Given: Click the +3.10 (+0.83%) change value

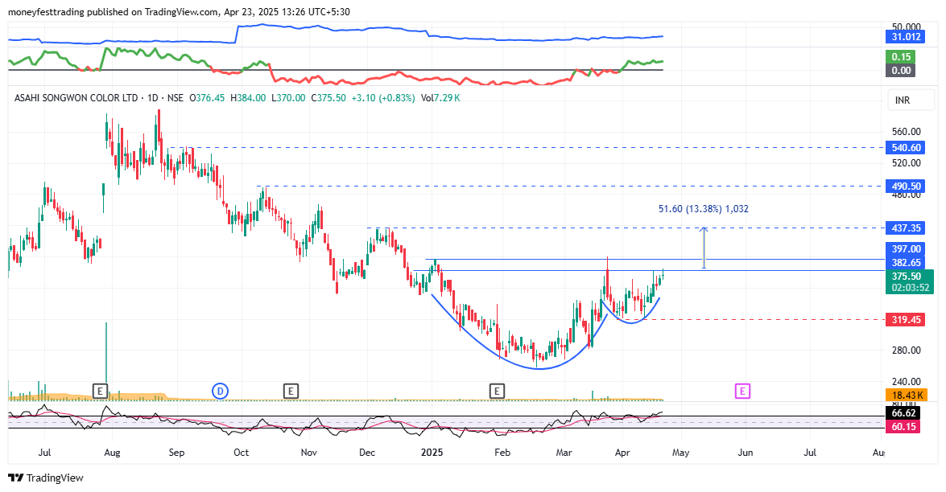Looking at the screenshot, I should click(x=383, y=97).
